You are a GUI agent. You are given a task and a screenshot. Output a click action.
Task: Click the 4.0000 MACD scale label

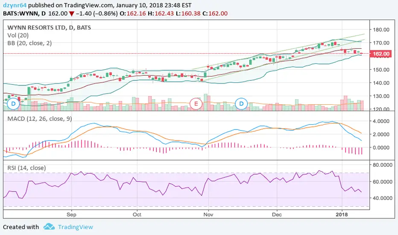pyautogui.click(x=381, y=121)
